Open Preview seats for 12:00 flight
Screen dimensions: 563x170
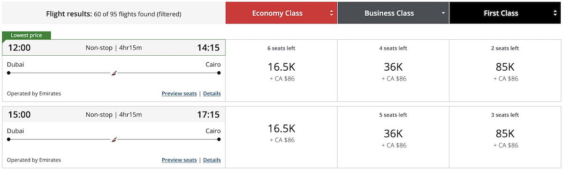tap(179, 93)
